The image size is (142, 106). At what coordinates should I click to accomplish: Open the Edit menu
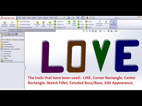tap(24, 18)
